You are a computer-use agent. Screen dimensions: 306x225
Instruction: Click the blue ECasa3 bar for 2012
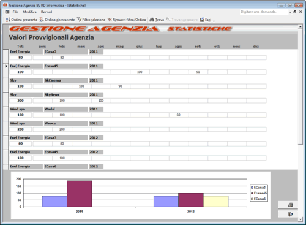click(x=166, y=201)
